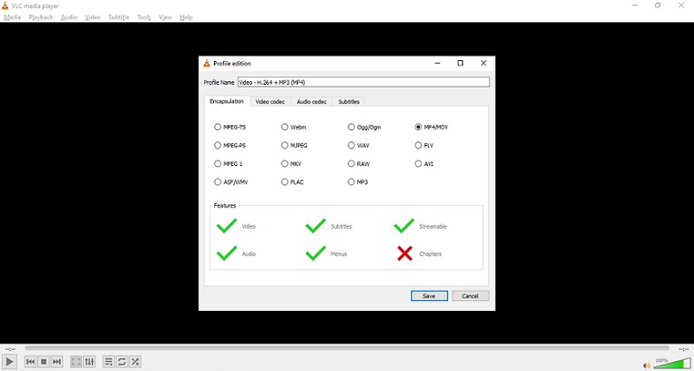Click the Previous media button

click(x=30, y=361)
